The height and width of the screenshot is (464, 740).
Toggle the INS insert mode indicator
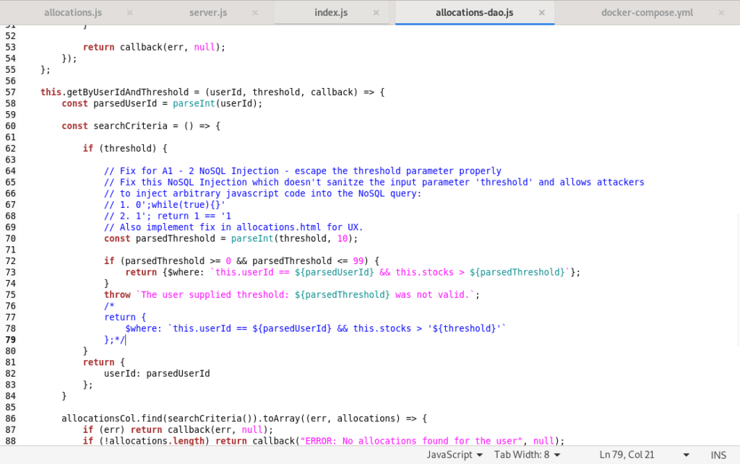click(718, 455)
